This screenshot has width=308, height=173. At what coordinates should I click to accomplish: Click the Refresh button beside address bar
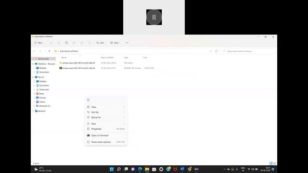(x=216, y=51)
